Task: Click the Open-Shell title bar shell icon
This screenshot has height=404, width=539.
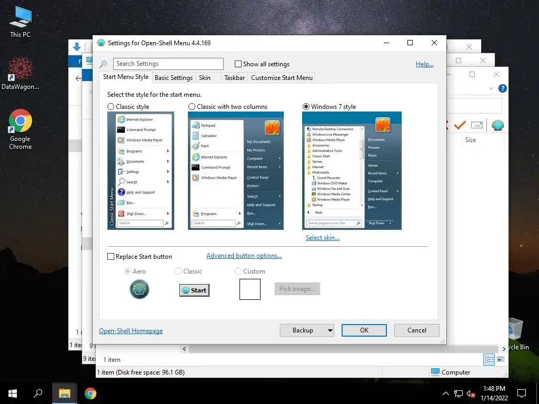Action: pos(101,43)
